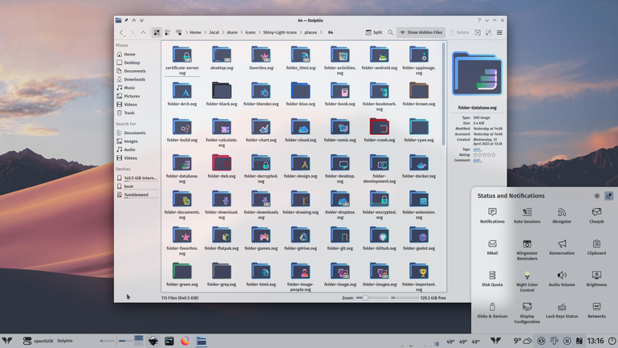Switch to compact view mode

pos(168,33)
